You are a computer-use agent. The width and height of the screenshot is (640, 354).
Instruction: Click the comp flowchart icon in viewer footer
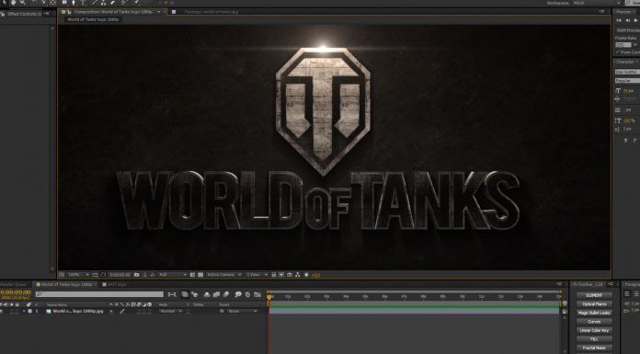pos(298,275)
